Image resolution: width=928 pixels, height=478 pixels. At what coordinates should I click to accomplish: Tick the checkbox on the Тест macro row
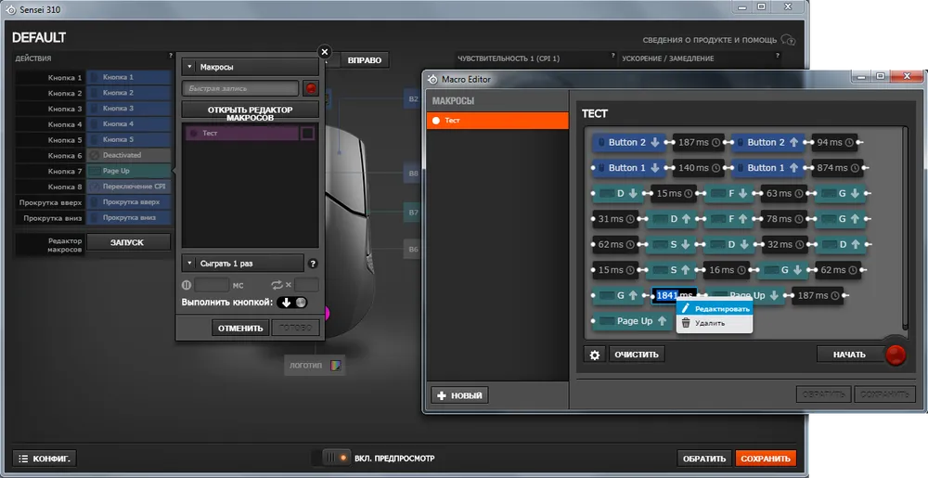[x=307, y=134]
